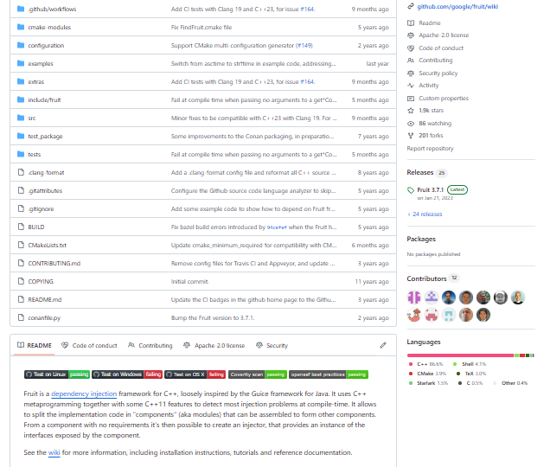Click the examples folder icon

coord(21,63)
